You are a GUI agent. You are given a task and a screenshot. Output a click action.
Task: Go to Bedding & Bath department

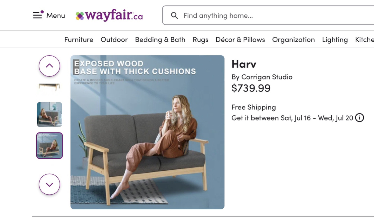[x=160, y=39]
